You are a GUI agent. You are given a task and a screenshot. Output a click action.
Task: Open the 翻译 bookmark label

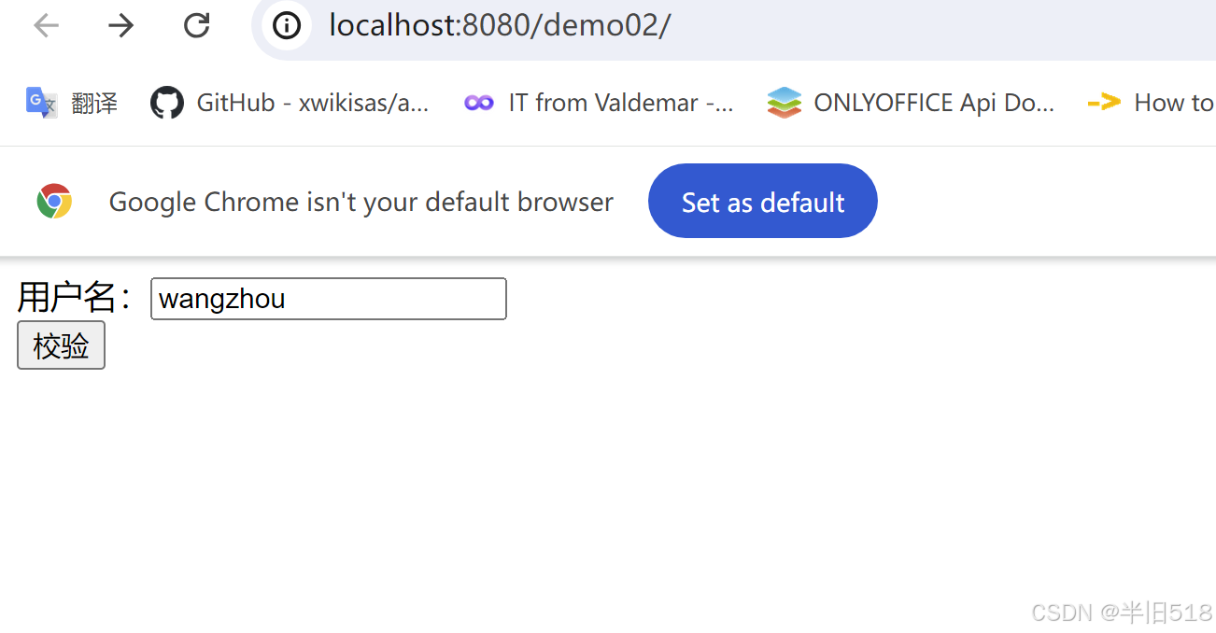coord(94,103)
